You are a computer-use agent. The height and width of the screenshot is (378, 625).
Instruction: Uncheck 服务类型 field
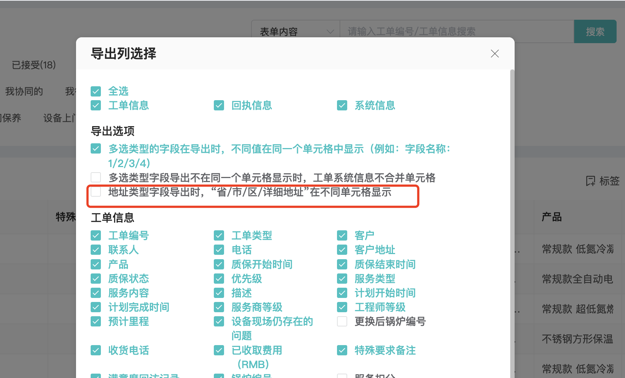click(342, 279)
